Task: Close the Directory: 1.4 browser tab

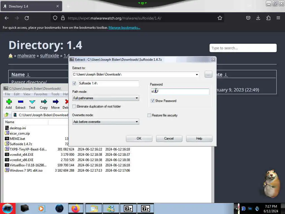Action: coord(57,6)
